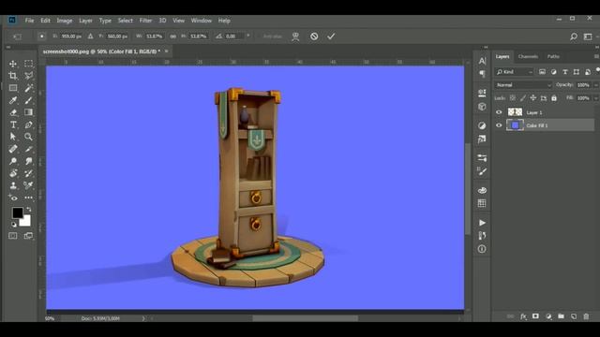600x337 pixels.
Task: Select the Clone Stamp tool
Action: (x=13, y=185)
